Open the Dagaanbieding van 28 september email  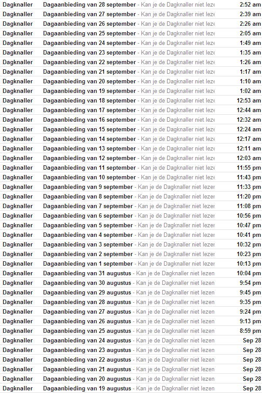tap(131, 4)
